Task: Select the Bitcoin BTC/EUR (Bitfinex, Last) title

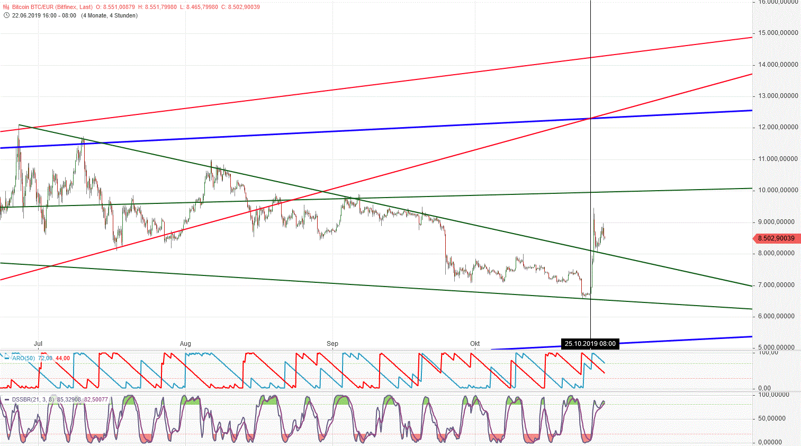Action: (52, 7)
